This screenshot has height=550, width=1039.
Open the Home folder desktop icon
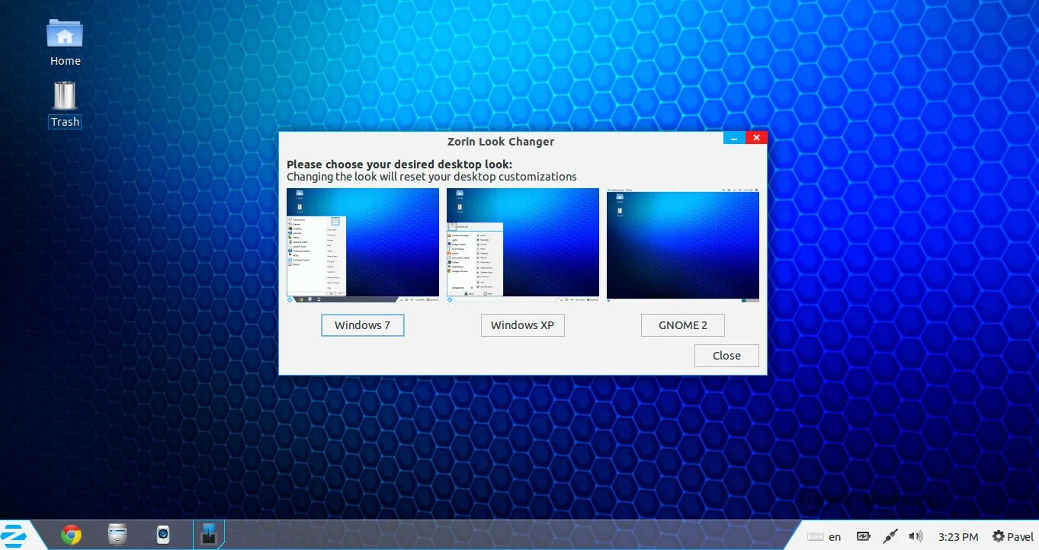coord(65,42)
